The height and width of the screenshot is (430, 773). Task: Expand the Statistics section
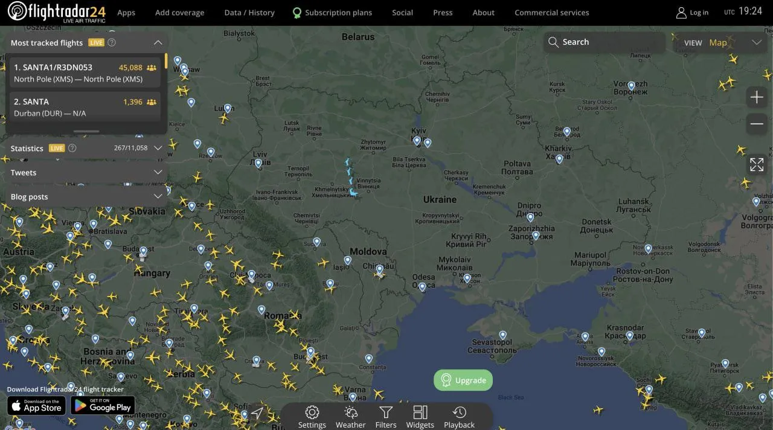coord(158,148)
